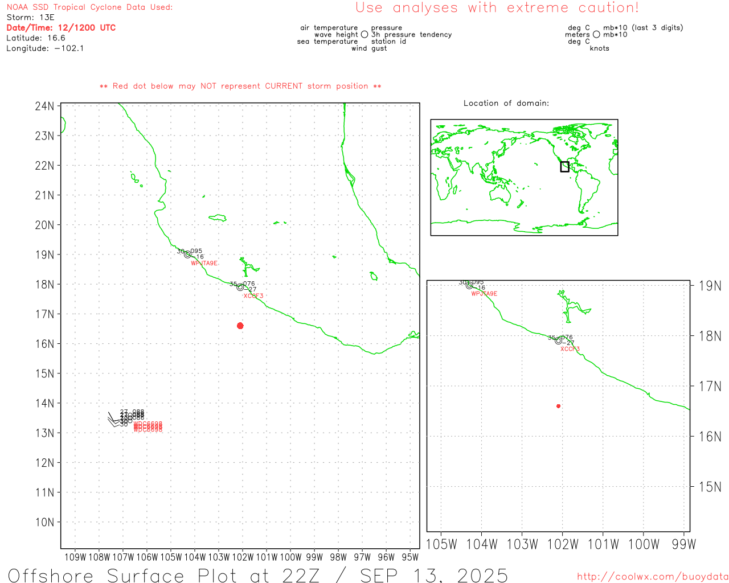The width and height of the screenshot is (729, 583).
Task: Click the 'Date/Time: 12/1200 UTC' text
Action: [x=61, y=28]
